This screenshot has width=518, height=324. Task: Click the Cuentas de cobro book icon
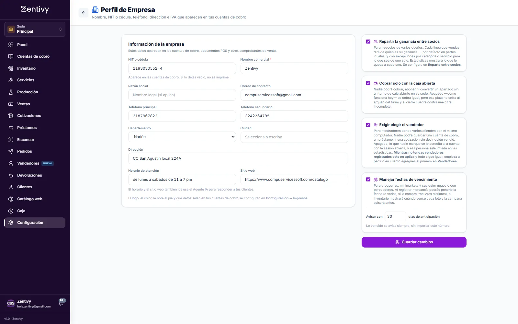pyautogui.click(x=11, y=56)
